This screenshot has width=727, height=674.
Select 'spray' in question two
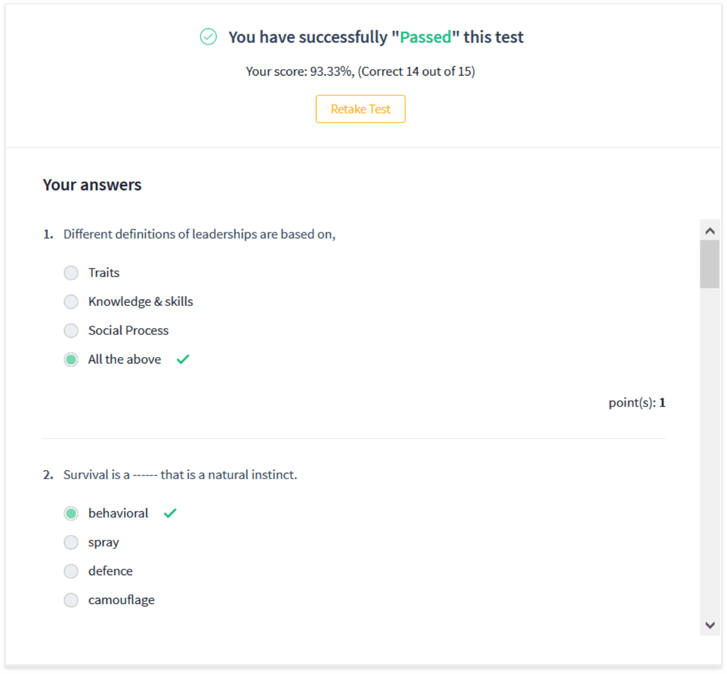[x=71, y=542]
